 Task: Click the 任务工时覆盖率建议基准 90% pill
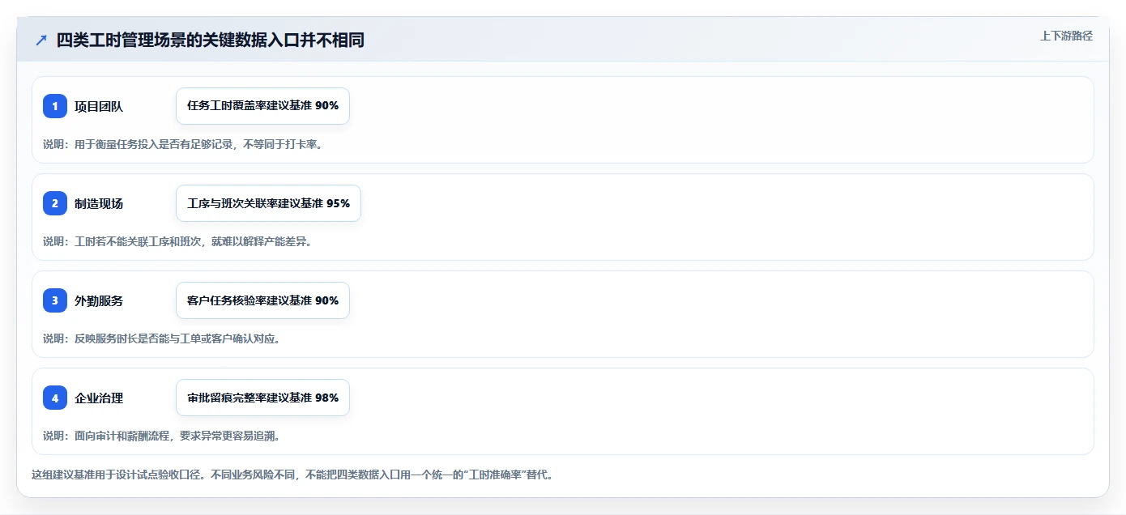click(x=262, y=106)
